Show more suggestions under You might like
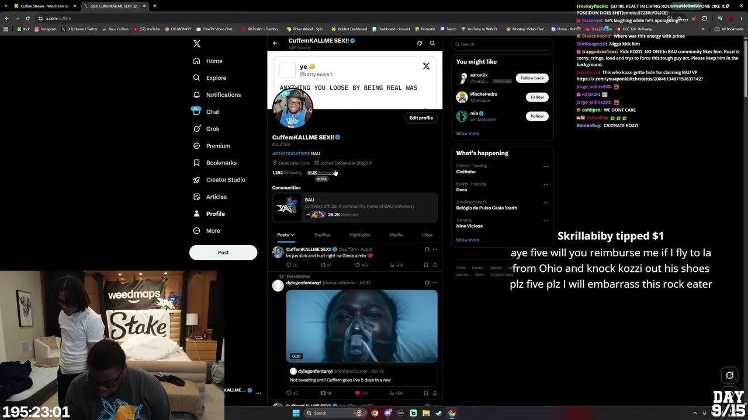The image size is (748, 420). pos(467,134)
